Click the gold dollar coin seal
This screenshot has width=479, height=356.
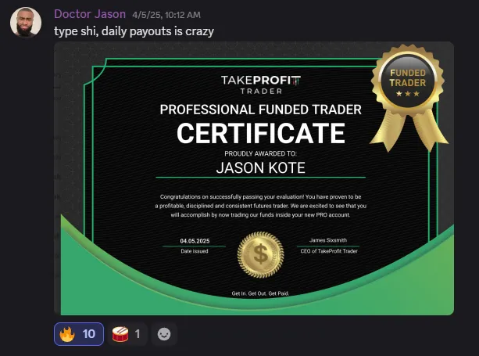coord(261,257)
